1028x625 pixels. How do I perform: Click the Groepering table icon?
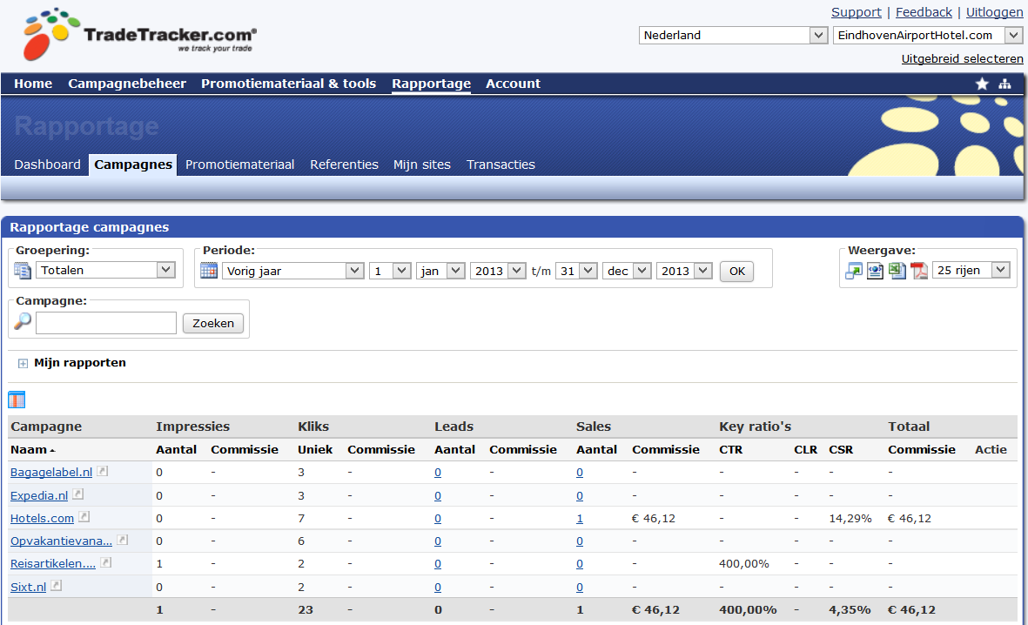point(23,270)
